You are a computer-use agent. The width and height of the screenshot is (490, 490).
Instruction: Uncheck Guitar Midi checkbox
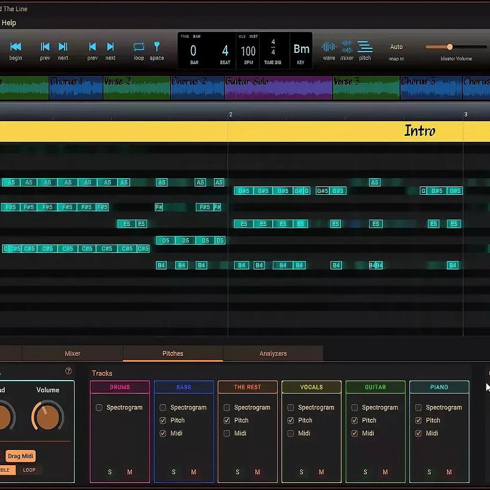(354, 433)
